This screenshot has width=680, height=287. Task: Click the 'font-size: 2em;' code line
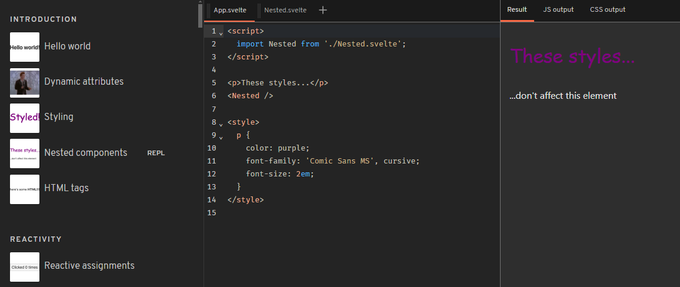pos(280,174)
